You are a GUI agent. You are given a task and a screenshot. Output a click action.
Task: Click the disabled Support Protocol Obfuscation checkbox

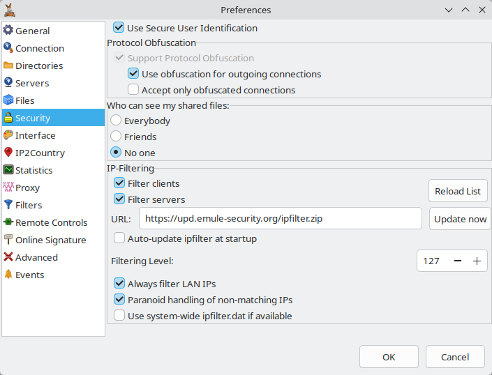[119, 58]
